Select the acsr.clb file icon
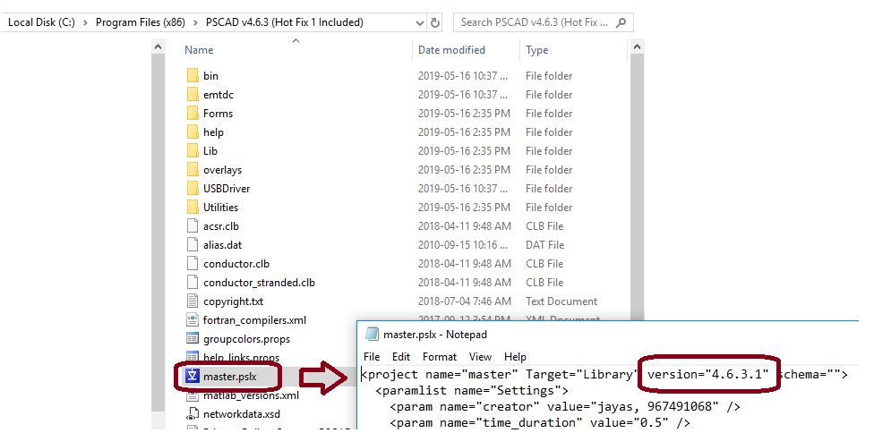This screenshot has height=433, width=874. (x=193, y=226)
